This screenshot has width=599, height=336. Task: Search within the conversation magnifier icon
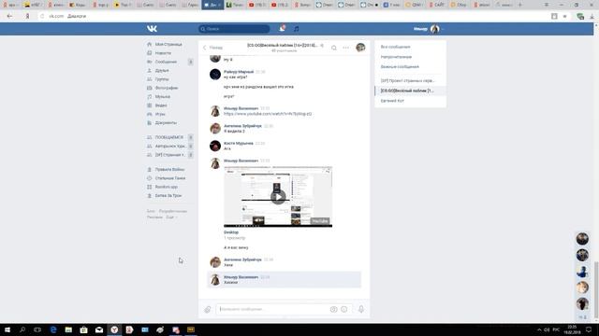tap(334, 48)
